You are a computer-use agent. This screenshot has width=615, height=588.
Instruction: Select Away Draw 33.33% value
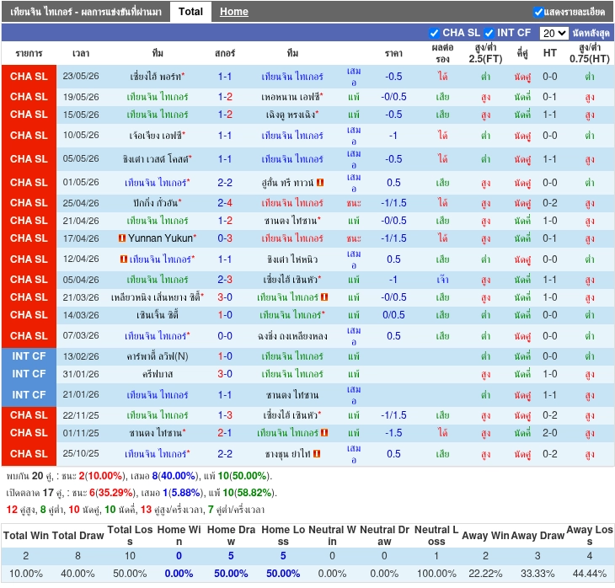537,574
